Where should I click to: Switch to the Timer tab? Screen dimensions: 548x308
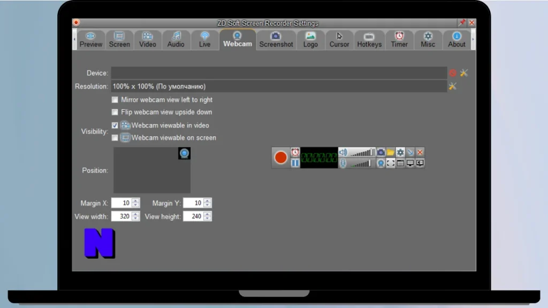(x=399, y=40)
